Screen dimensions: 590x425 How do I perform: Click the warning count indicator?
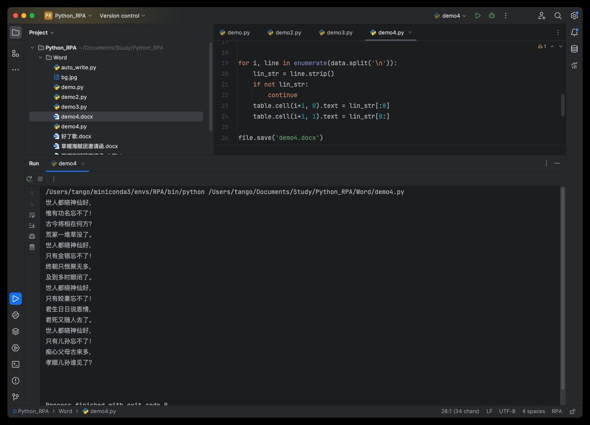click(542, 46)
